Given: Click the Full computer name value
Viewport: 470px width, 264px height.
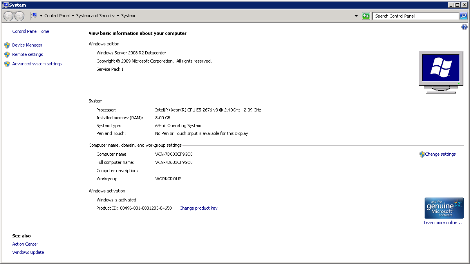Looking at the screenshot, I should (x=174, y=162).
